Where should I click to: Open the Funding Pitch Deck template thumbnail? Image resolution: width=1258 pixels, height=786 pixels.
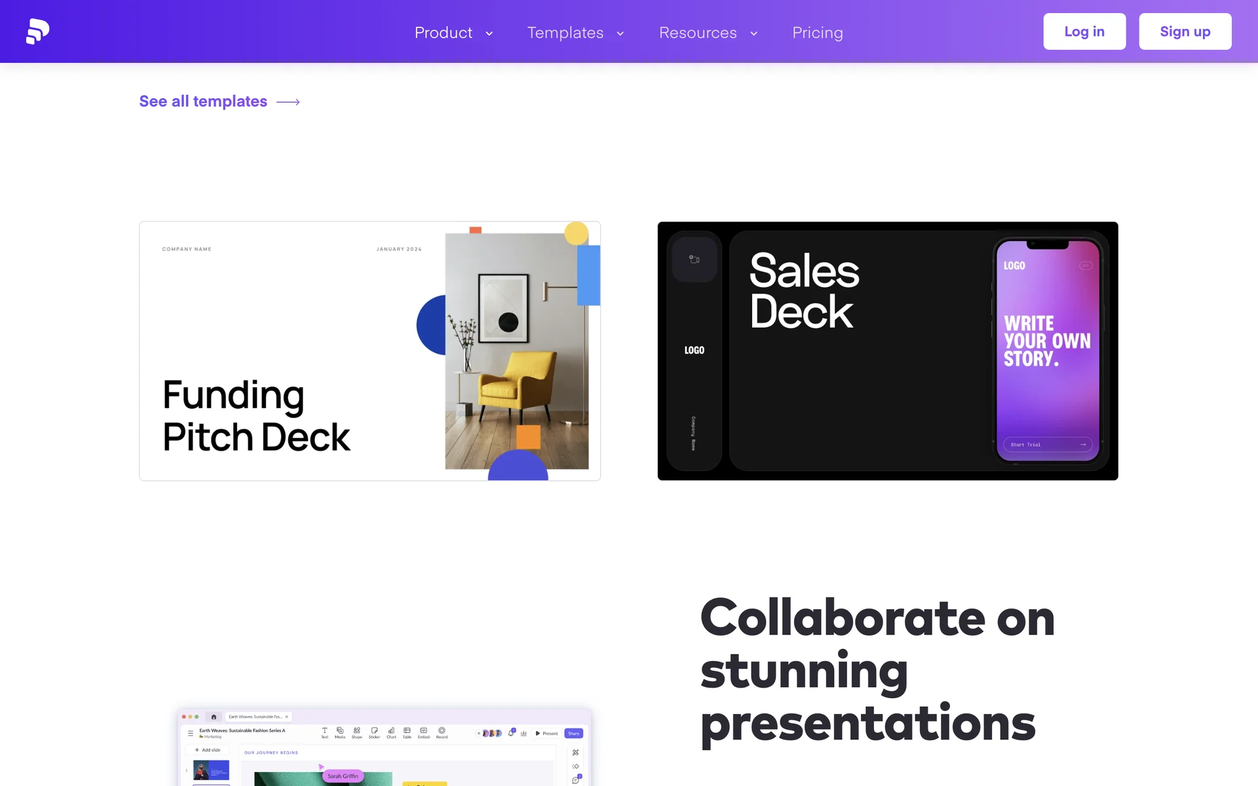(370, 351)
